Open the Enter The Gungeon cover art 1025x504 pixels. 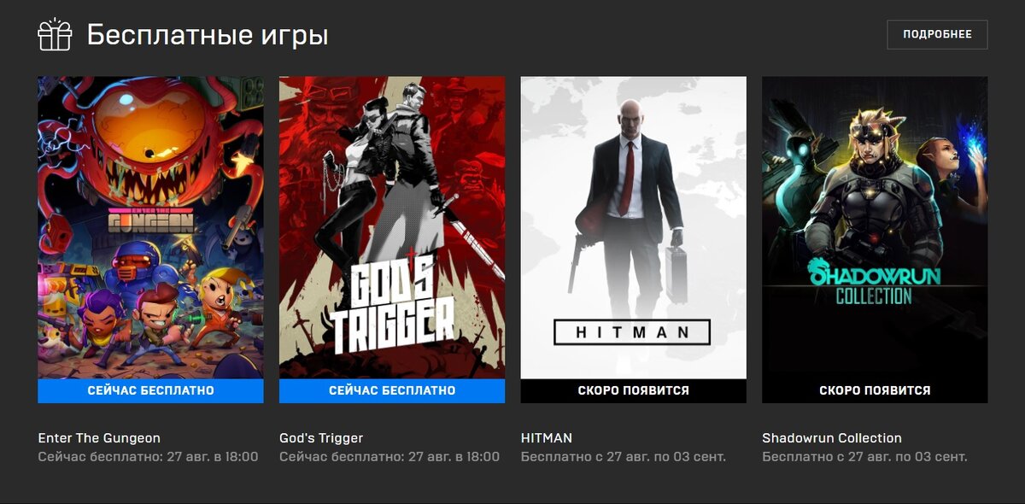pos(150,227)
